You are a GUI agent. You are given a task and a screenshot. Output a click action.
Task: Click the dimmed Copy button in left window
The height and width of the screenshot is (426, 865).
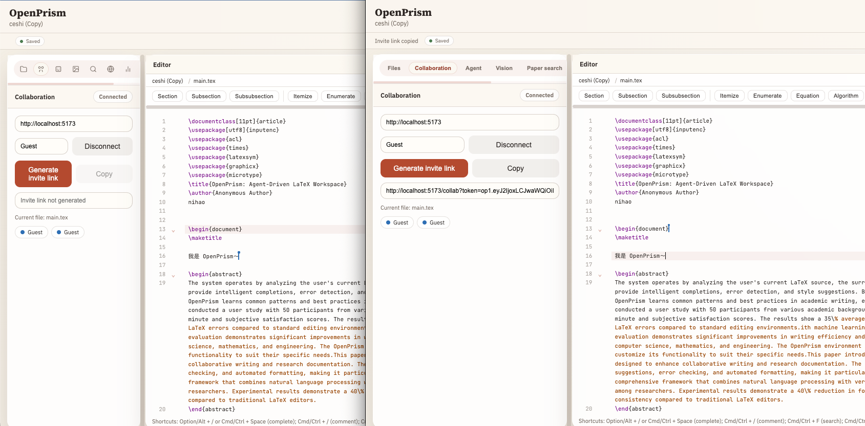104,174
